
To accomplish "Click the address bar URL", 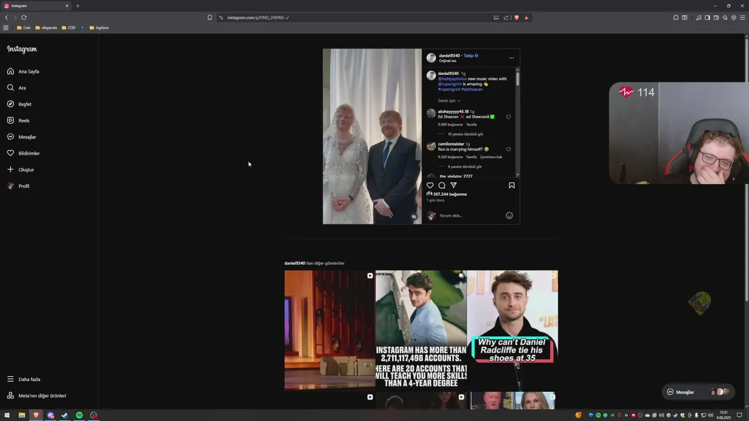I will click(x=258, y=18).
